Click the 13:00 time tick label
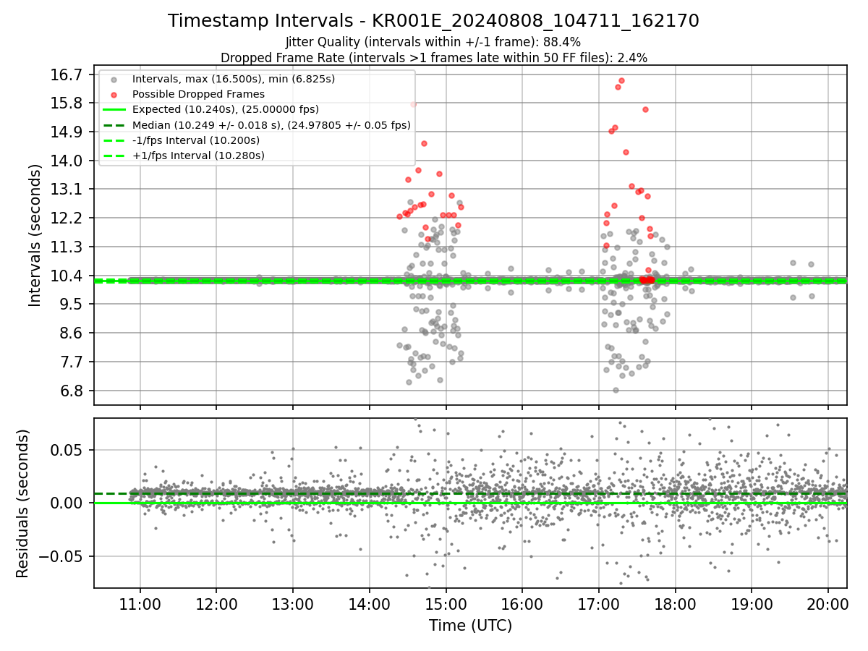This screenshot has height=651, width=868. click(293, 605)
